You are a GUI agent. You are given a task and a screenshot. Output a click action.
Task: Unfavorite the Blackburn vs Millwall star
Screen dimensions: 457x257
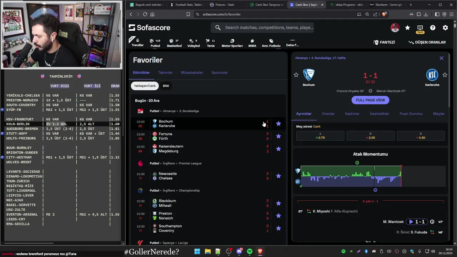tap(278, 203)
